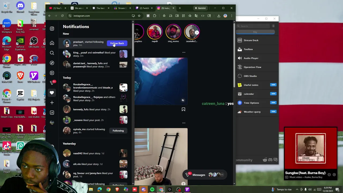Image resolution: width=343 pixels, height=193 pixels.
Task: Open Brave browser from taskbar
Action: coord(117,190)
